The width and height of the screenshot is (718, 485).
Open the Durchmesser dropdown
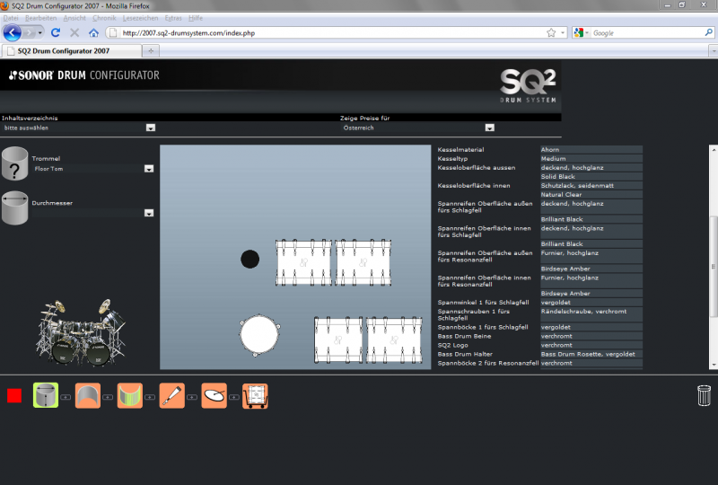[149, 213]
